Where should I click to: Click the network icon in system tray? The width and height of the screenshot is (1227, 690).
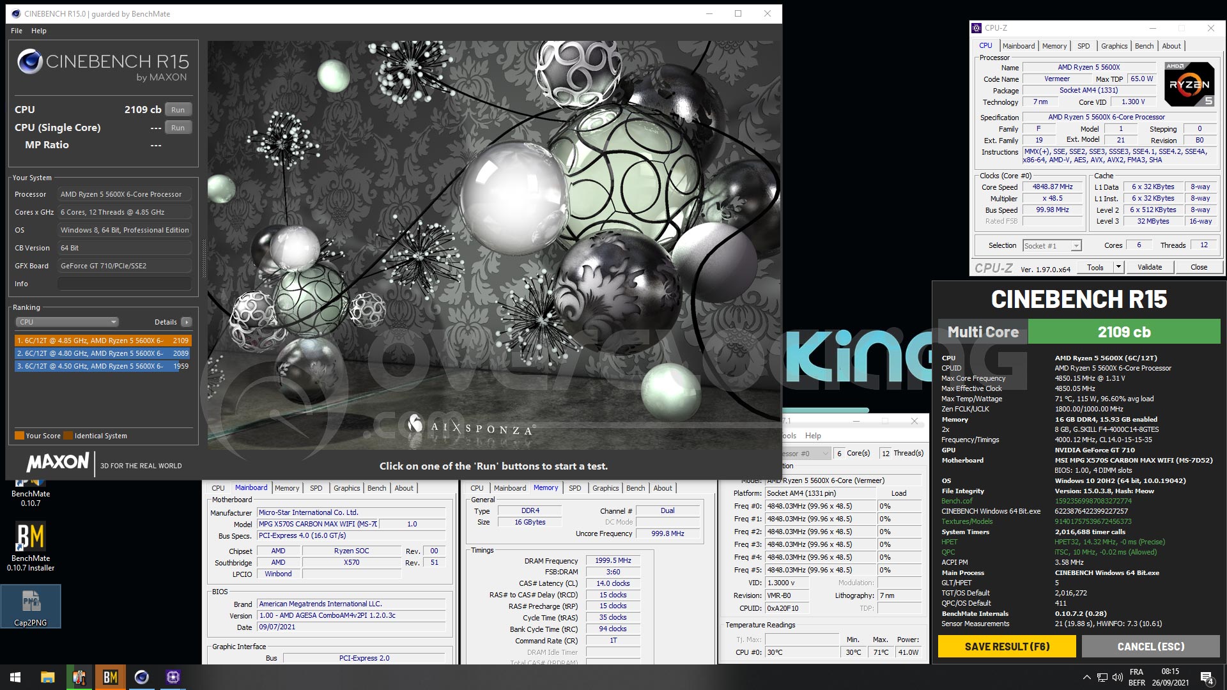pyautogui.click(x=1102, y=677)
